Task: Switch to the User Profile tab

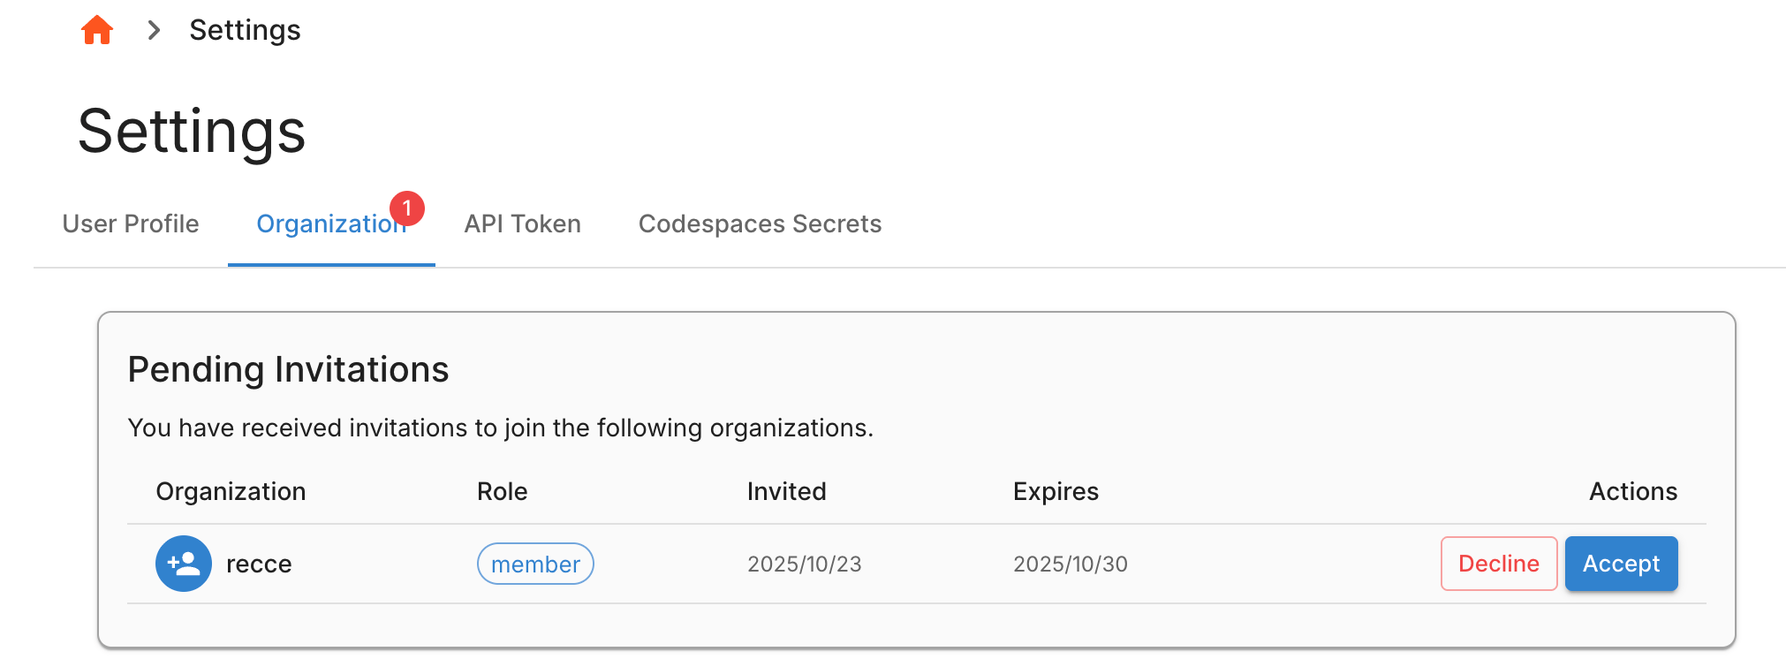Action: [130, 223]
